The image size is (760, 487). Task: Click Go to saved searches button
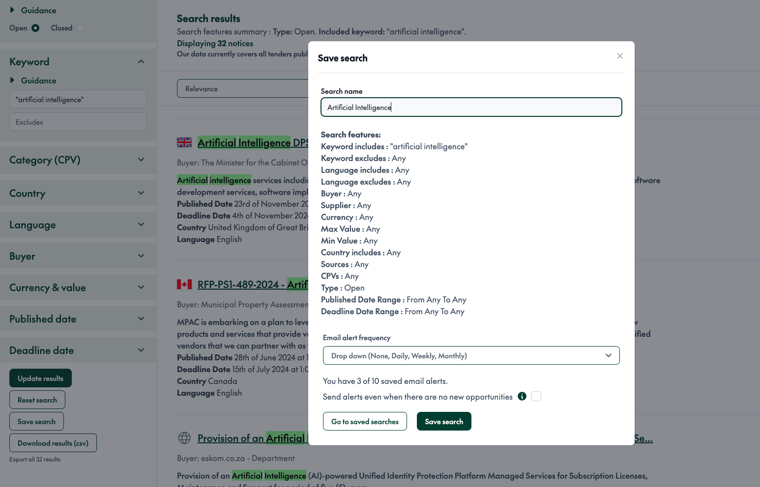click(365, 421)
